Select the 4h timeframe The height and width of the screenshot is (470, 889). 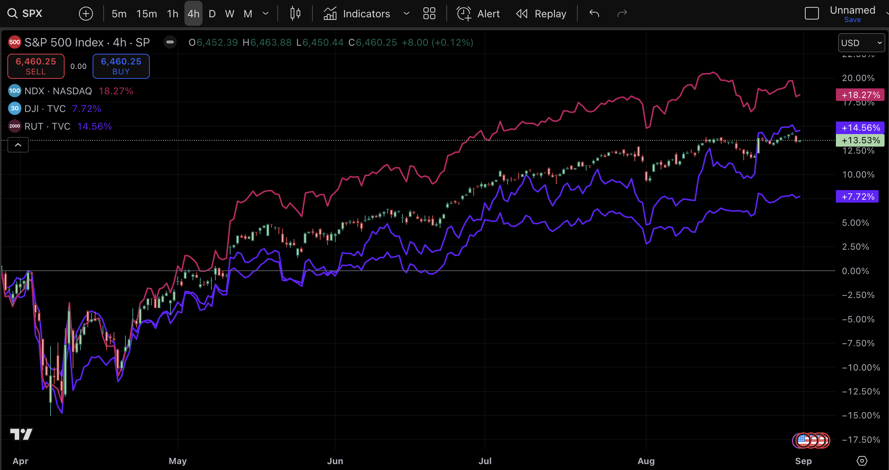pos(193,14)
